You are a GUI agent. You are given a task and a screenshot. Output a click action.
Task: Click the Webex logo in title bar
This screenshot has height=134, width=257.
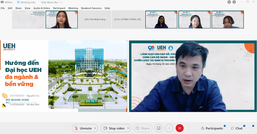click(x=3, y=2)
